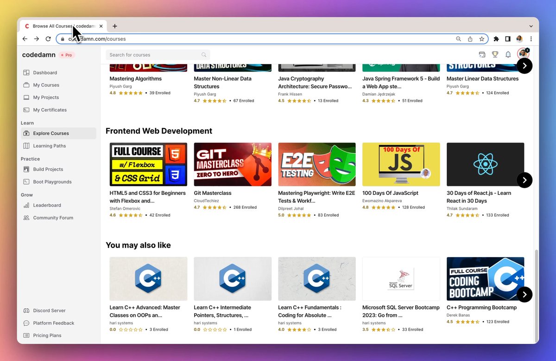This screenshot has width=556, height=361.
Task: Click the Boot Playgrounds terminal icon
Action: 26,182
